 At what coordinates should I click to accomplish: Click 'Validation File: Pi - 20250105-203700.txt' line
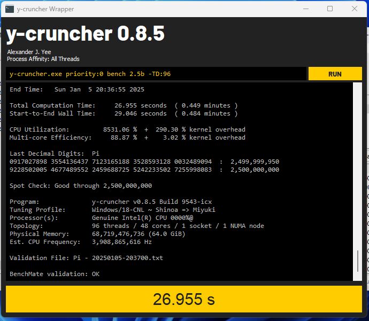point(86,258)
